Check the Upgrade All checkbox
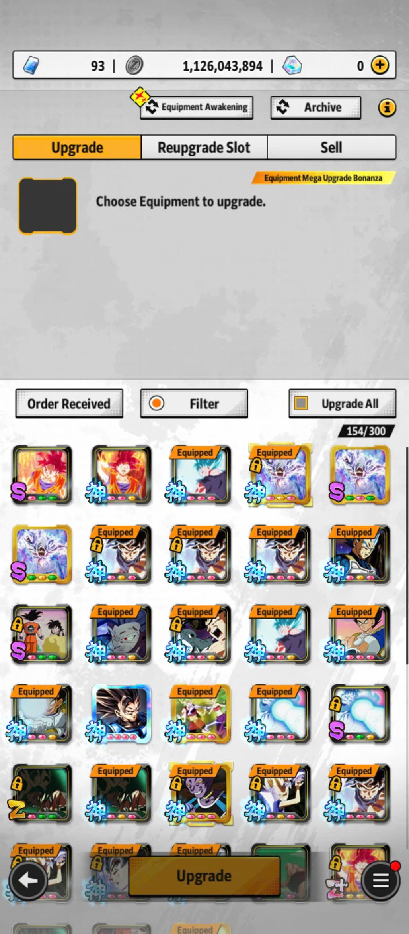409x934 pixels. pyautogui.click(x=301, y=403)
